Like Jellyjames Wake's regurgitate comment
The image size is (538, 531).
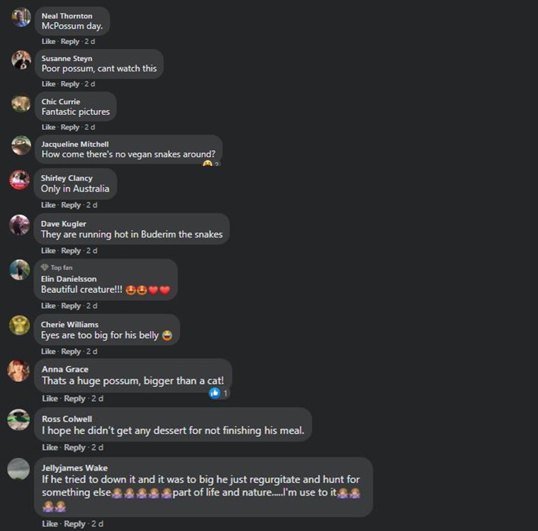50,524
